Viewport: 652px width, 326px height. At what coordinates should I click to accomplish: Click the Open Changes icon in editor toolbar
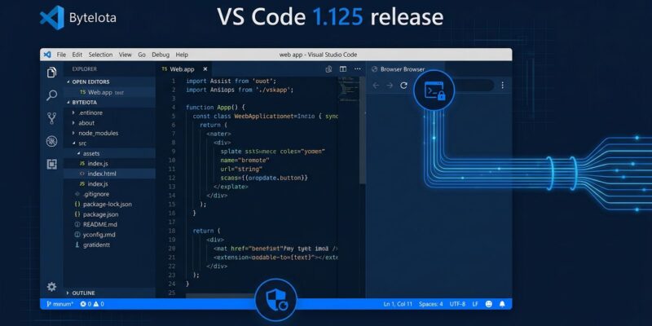coord(328,69)
